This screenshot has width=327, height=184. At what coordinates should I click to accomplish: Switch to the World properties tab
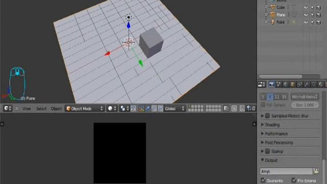pos(286,84)
